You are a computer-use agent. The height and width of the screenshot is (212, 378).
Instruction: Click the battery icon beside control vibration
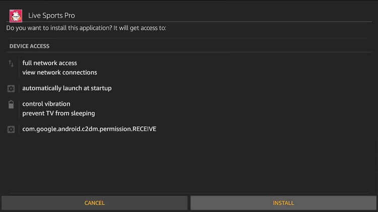click(11, 105)
